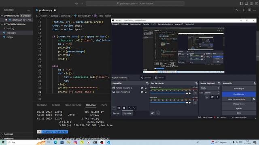The width and height of the screenshot is (259, 145).
Task: Mute the Masaüstü Ses speaker icon
Action: [x=190, y=93]
